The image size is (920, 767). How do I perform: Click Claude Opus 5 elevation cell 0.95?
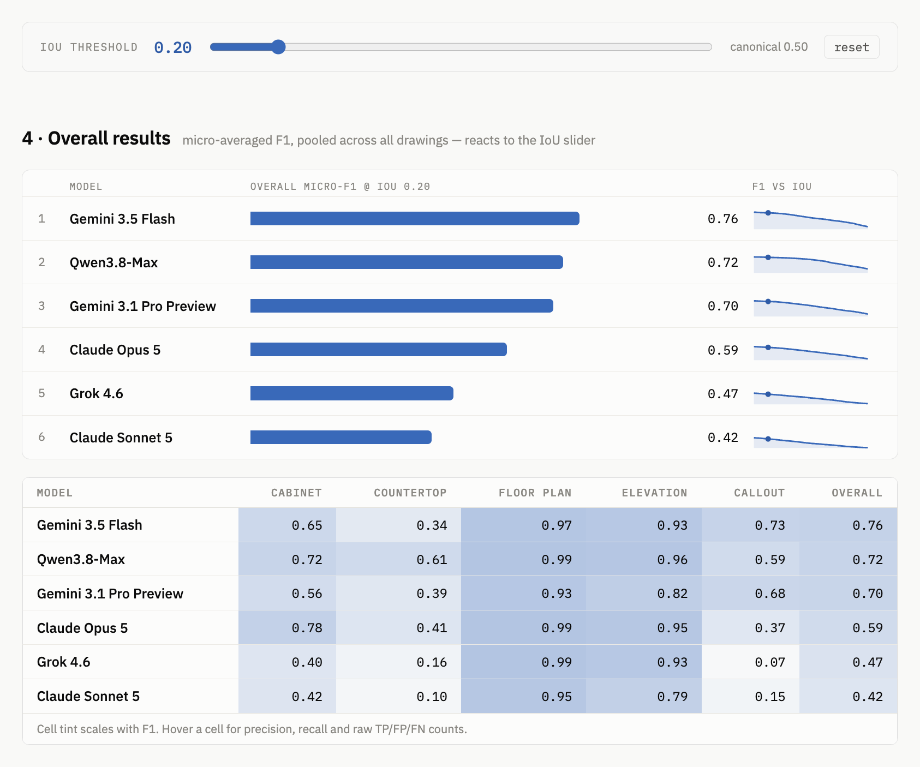point(644,628)
